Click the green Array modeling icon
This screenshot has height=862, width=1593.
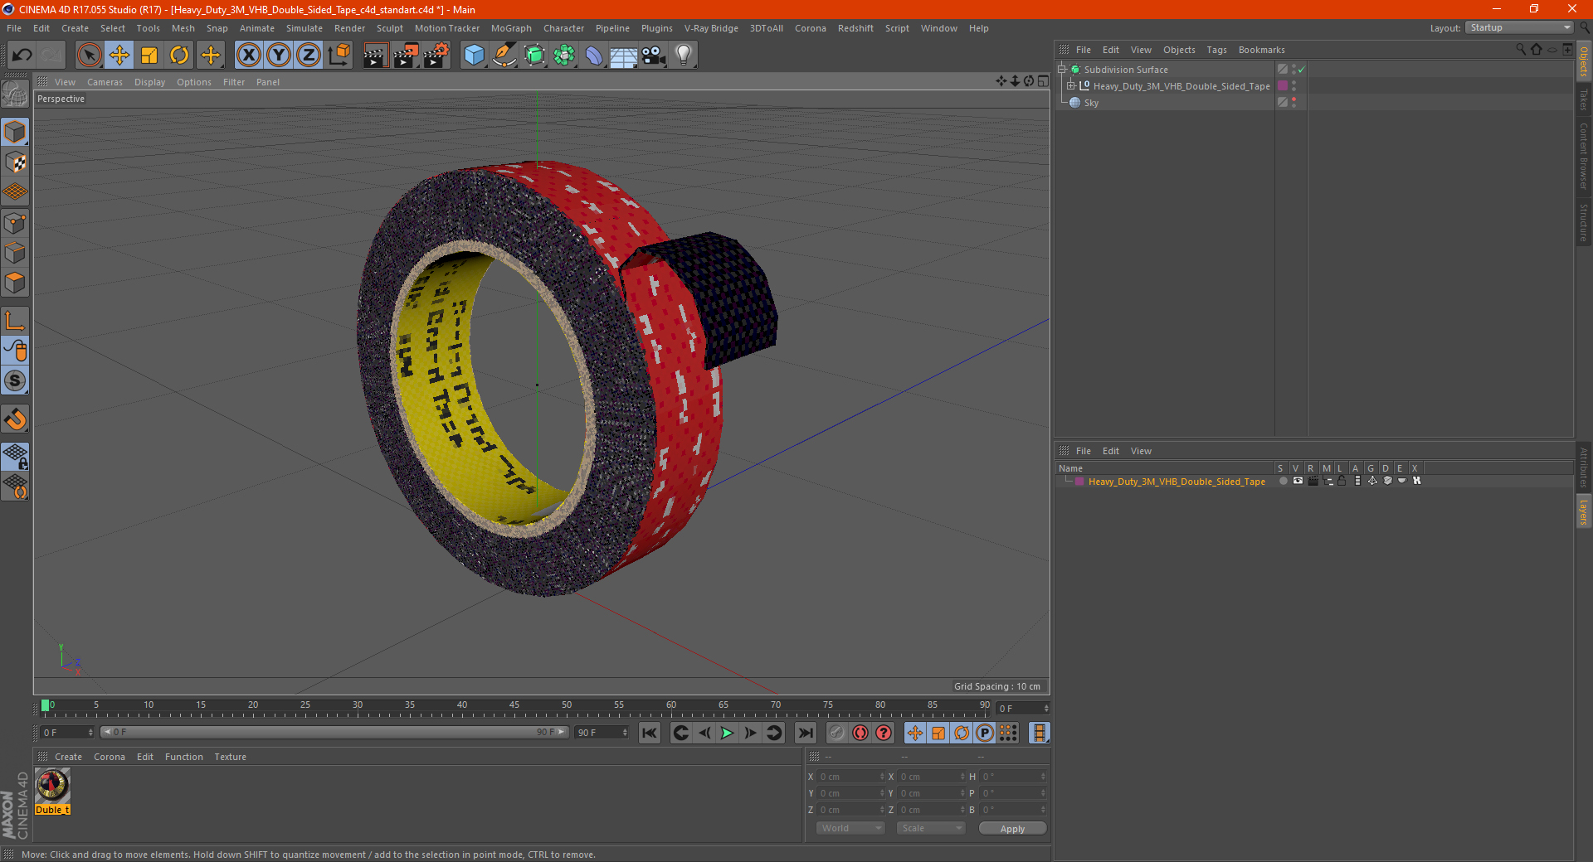(x=565, y=56)
